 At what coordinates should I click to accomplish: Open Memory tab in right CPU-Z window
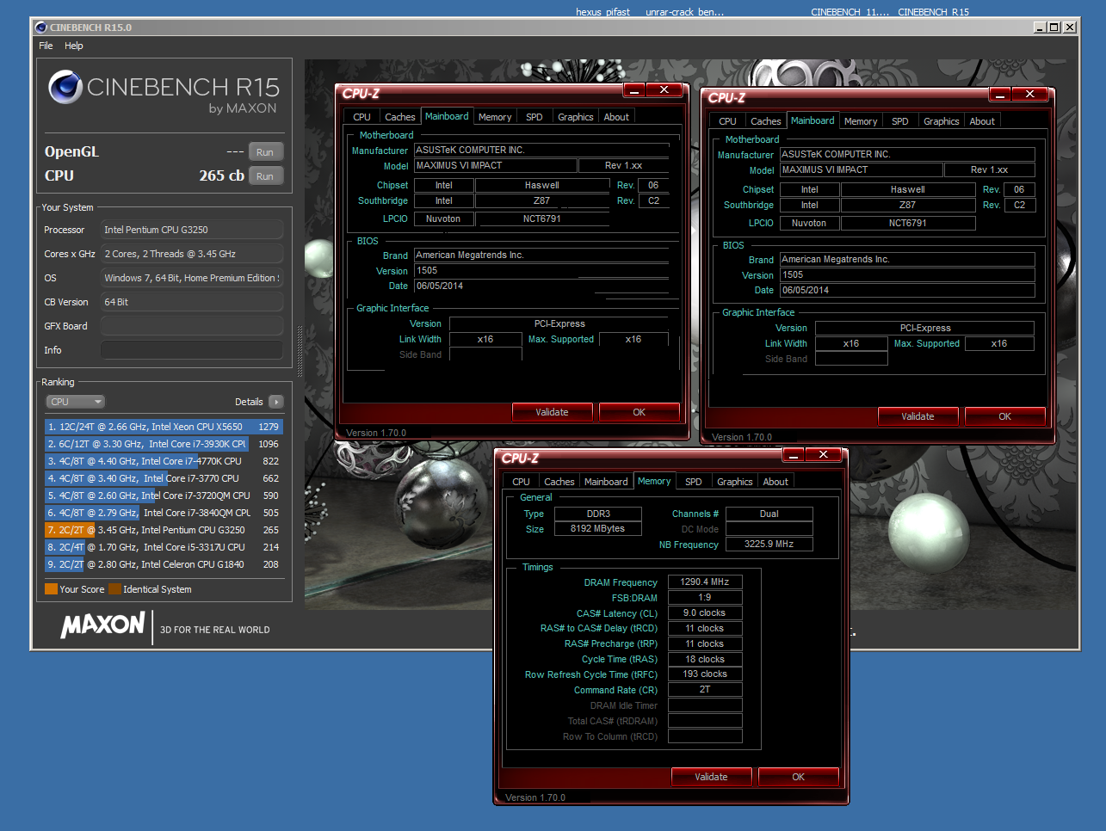pyautogui.click(x=861, y=121)
